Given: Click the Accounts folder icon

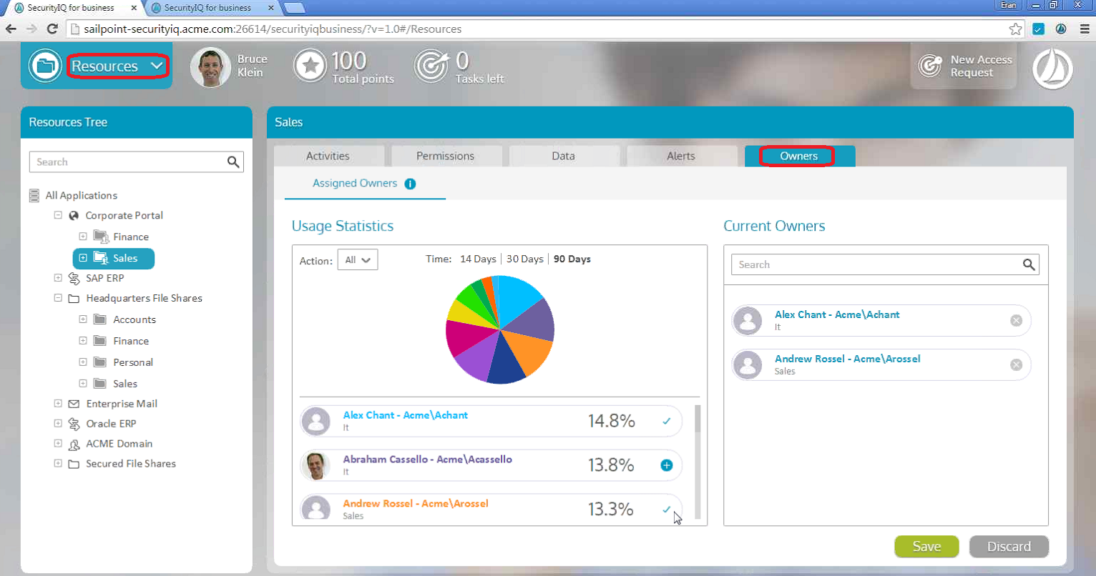Looking at the screenshot, I should click(101, 319).
